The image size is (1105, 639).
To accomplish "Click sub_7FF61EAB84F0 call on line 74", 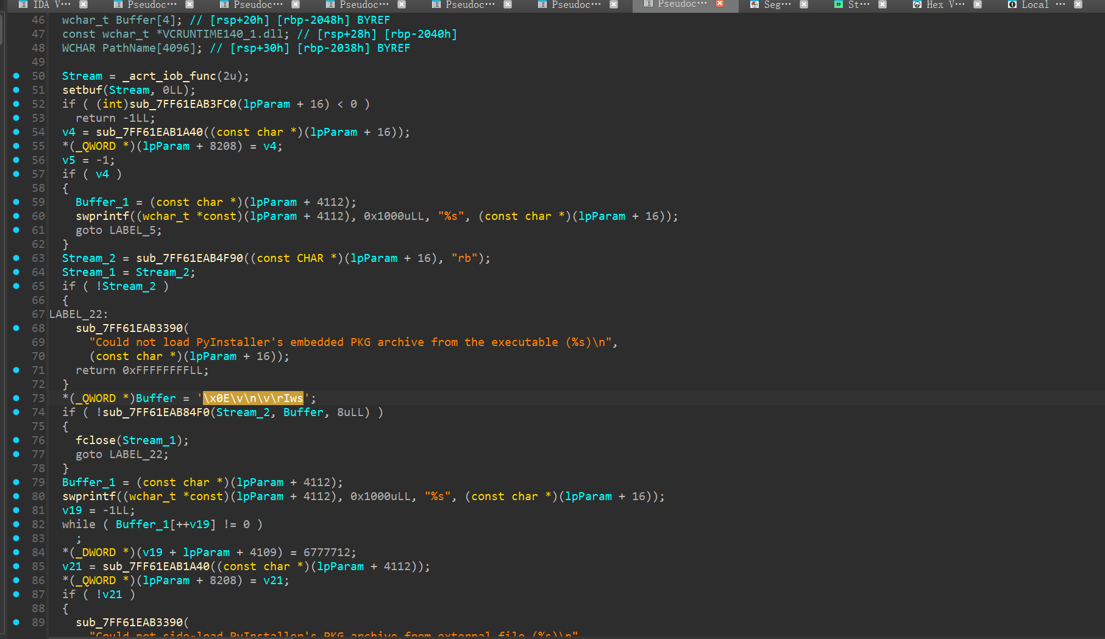I will 156,412.
